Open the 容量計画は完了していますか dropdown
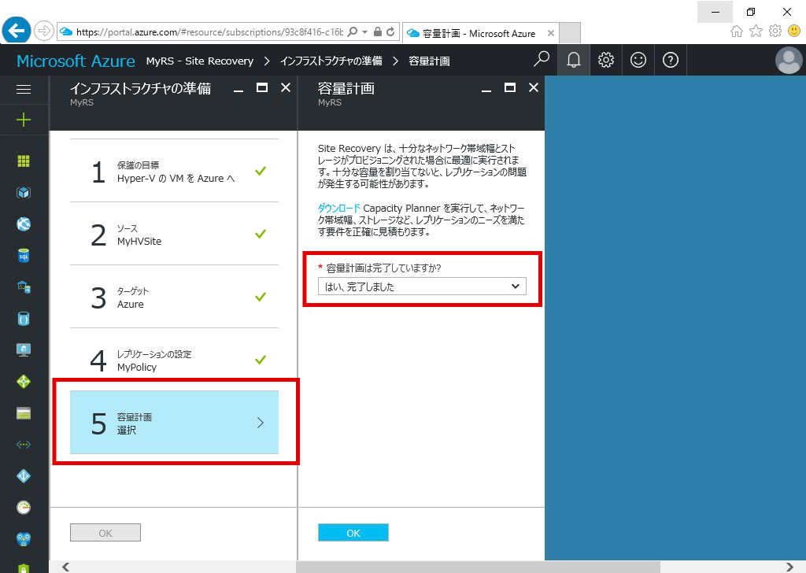Image resolution: width=806 pixels, height=573 pixels. pos(422,286)
